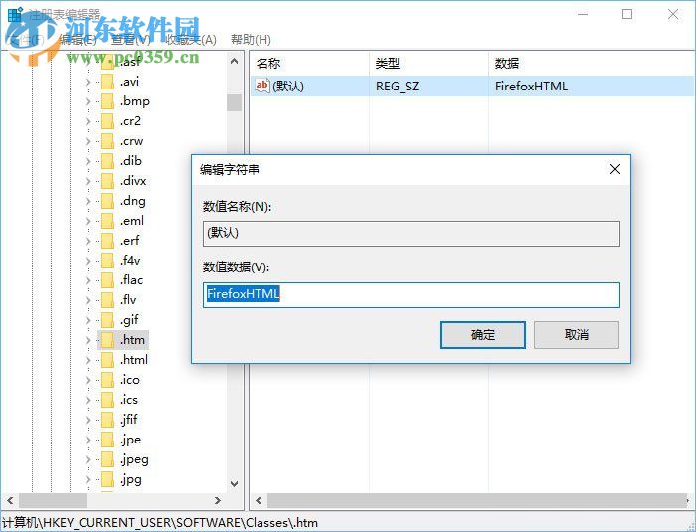The width and height of the screenshot is (696, 532).
Task: Click the .erf folder icon
Action: (x=107, y=241)
